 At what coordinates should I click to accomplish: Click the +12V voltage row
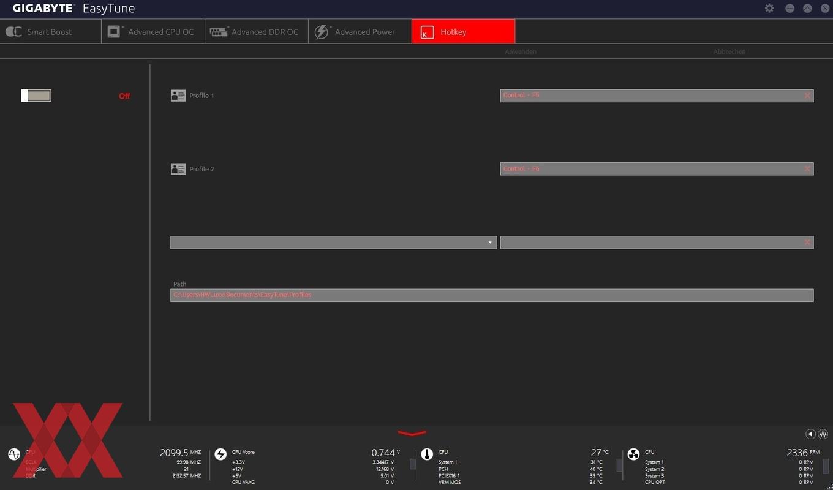tap(312, 469)
